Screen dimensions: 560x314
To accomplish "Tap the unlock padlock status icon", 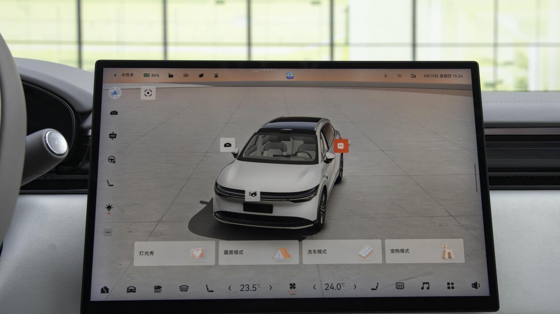I will [x=171, y=75].
